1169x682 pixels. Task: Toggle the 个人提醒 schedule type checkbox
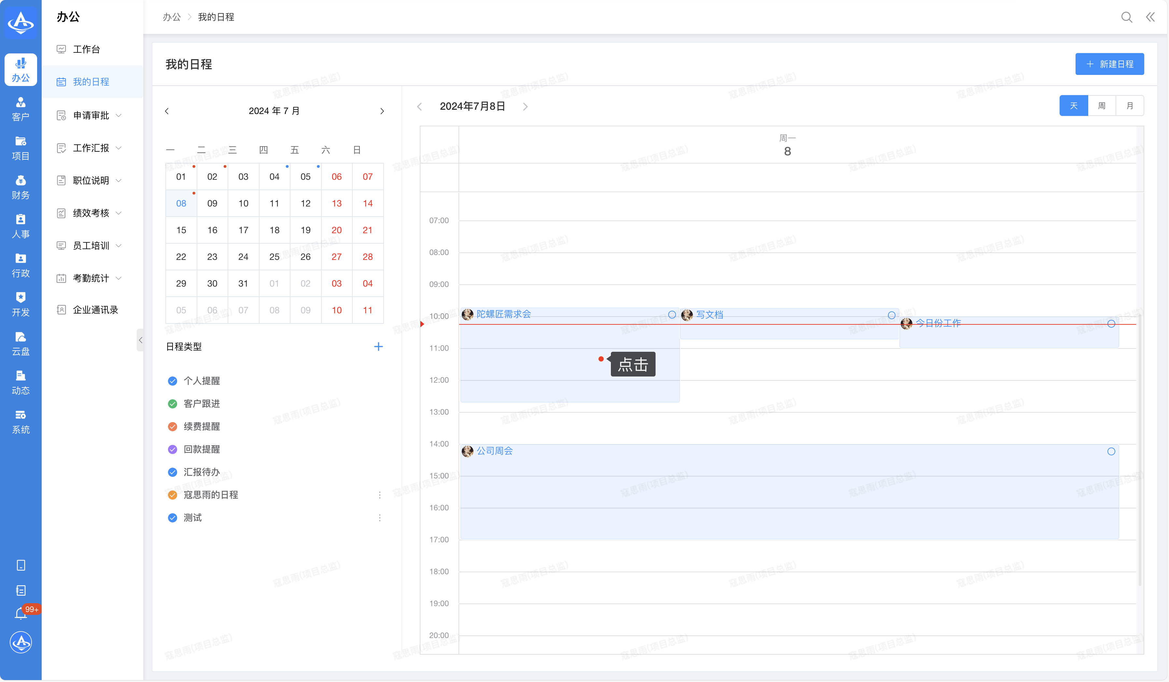coord(173,381)
